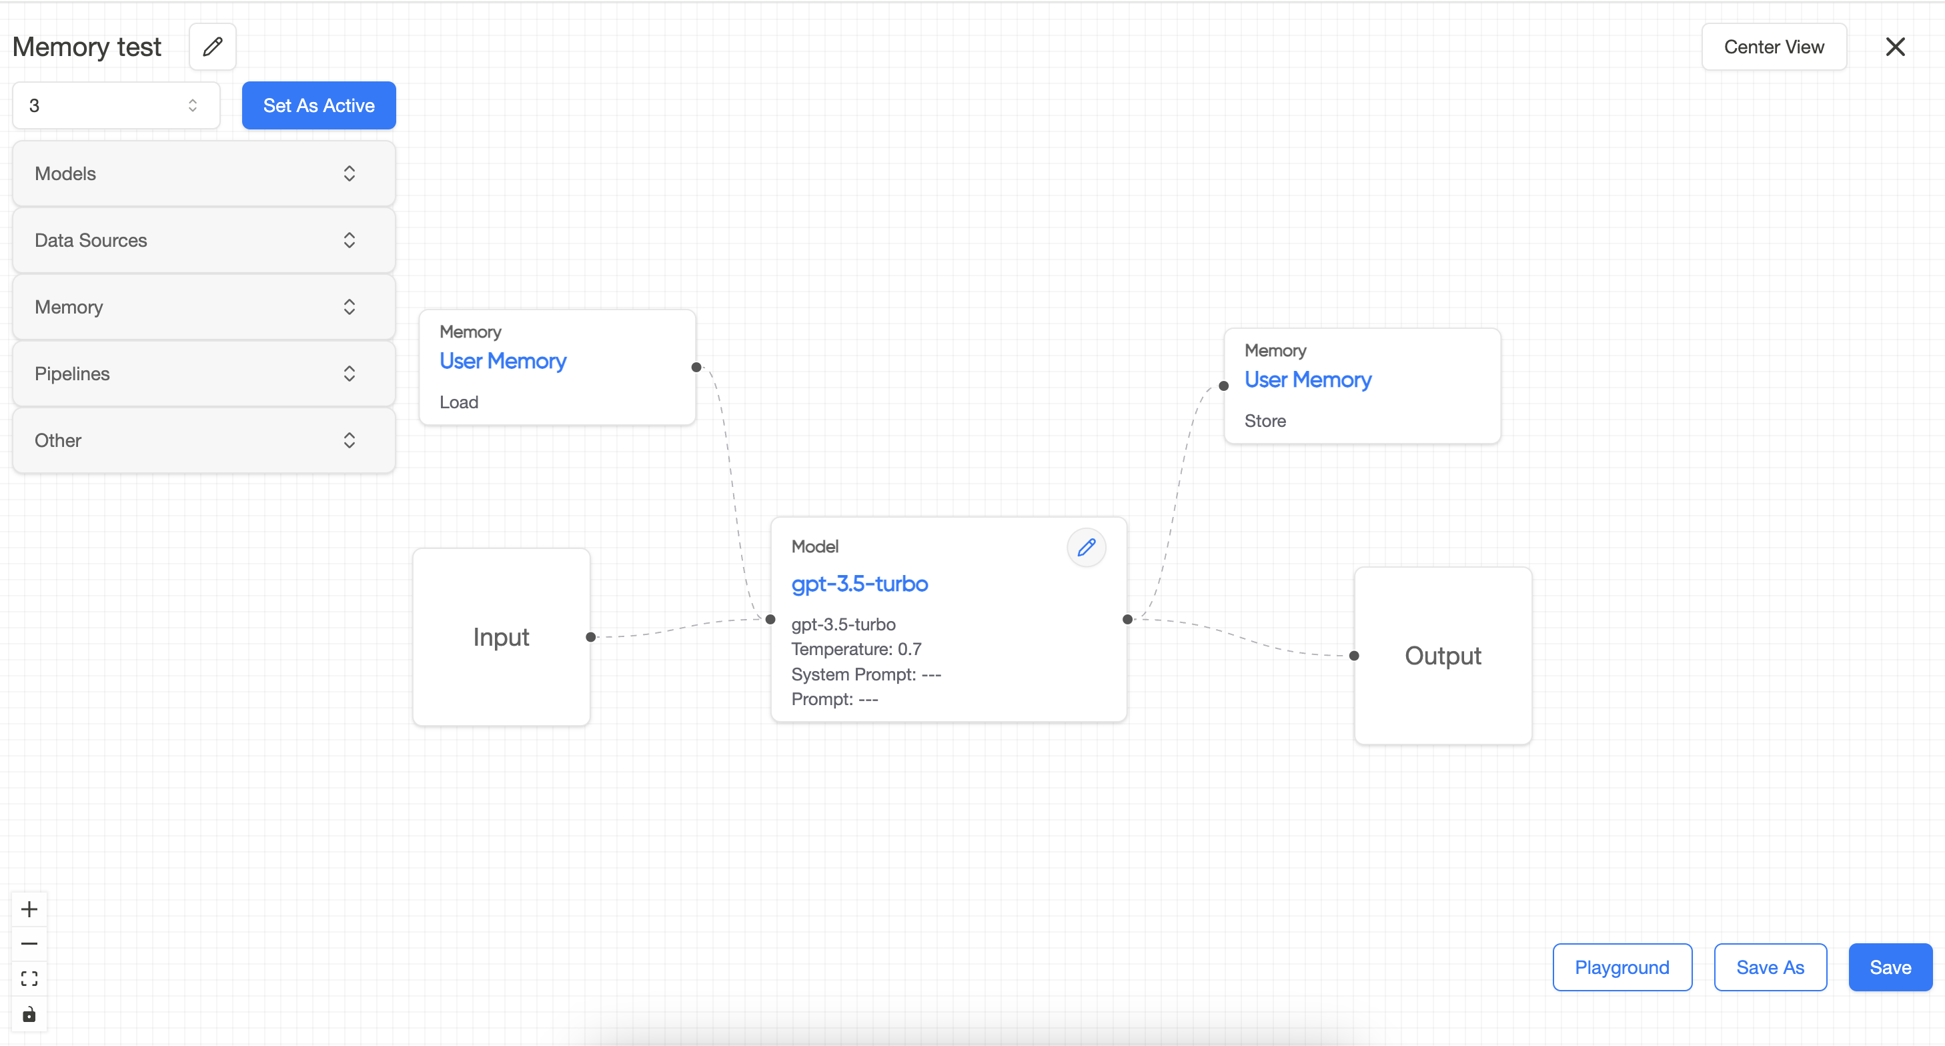Fit view using the frame icon
This screenshot has width=1945, height=1046.
(29, 979)
